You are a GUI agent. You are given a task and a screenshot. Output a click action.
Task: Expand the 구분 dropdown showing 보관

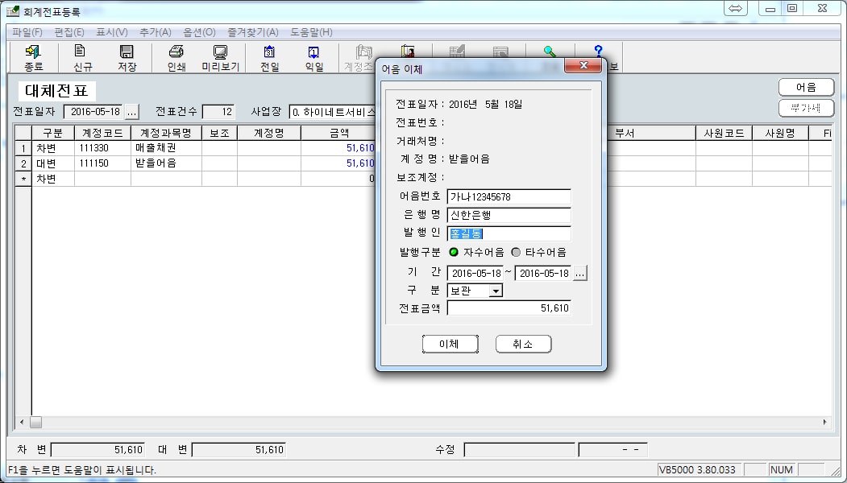pos(496,291)
